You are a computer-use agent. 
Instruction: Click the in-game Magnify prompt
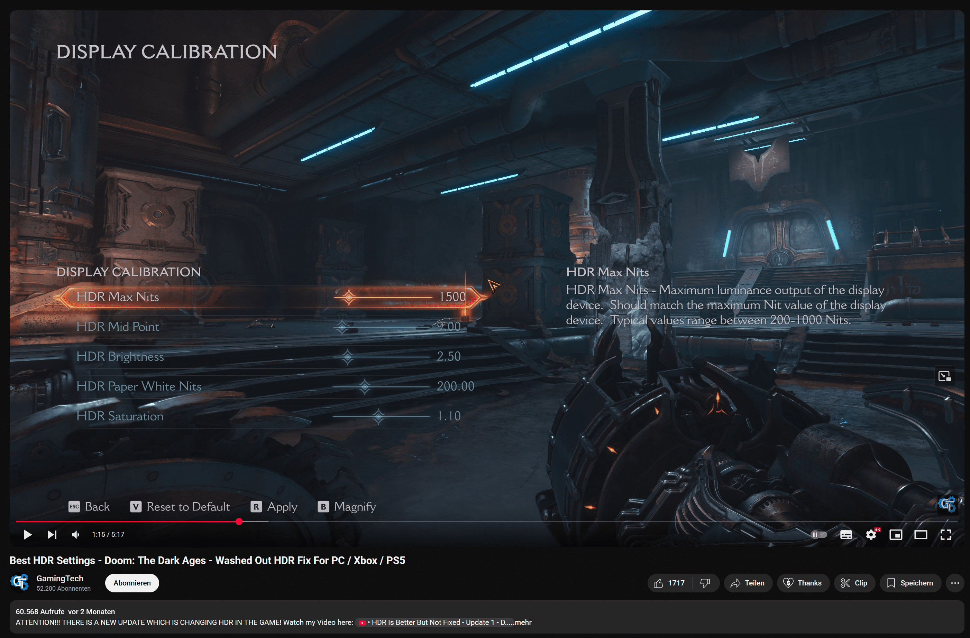347,506
